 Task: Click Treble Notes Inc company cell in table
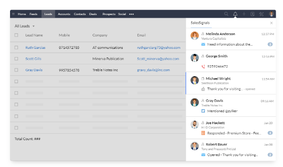pyautogui.click(x=105, y=70)
